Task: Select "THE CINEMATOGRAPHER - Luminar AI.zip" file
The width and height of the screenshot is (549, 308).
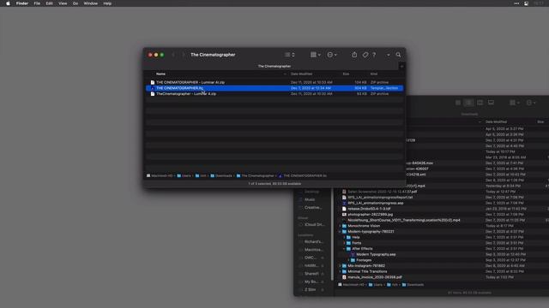Action: [274, 82]
